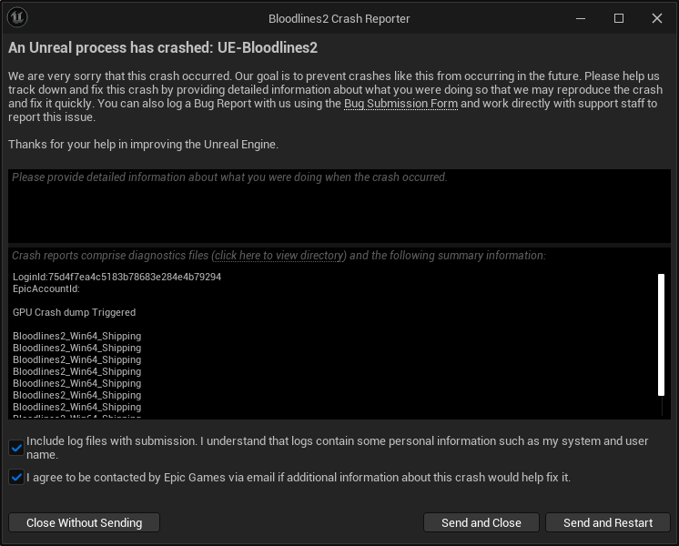679x546 pixels.
Task: Maximize the Crash Reporter window
Action: click(619, 18)
